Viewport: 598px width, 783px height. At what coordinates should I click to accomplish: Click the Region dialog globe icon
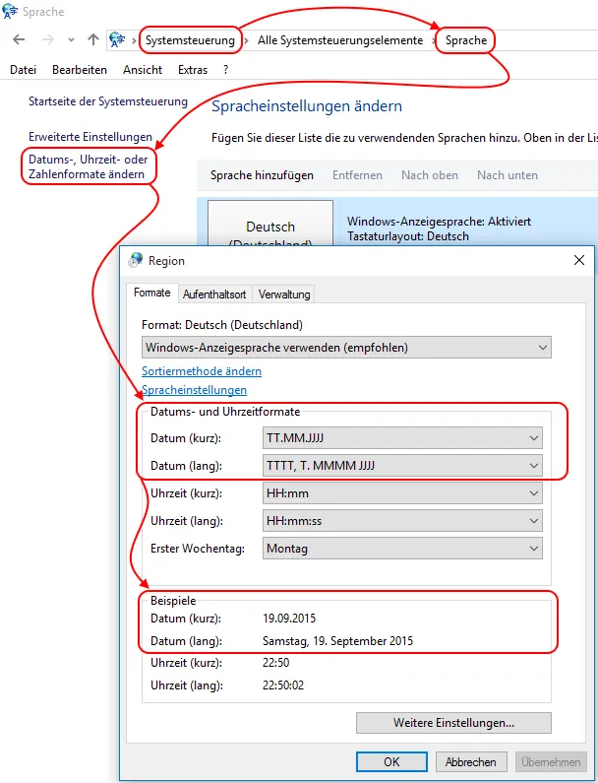pos(135,260)
